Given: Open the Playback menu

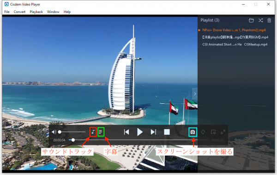Looking at the screenshot, I should (36, 12).
